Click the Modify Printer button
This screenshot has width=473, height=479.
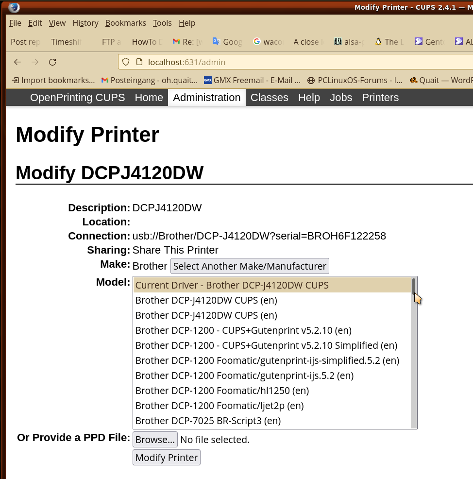click(166, 458)
